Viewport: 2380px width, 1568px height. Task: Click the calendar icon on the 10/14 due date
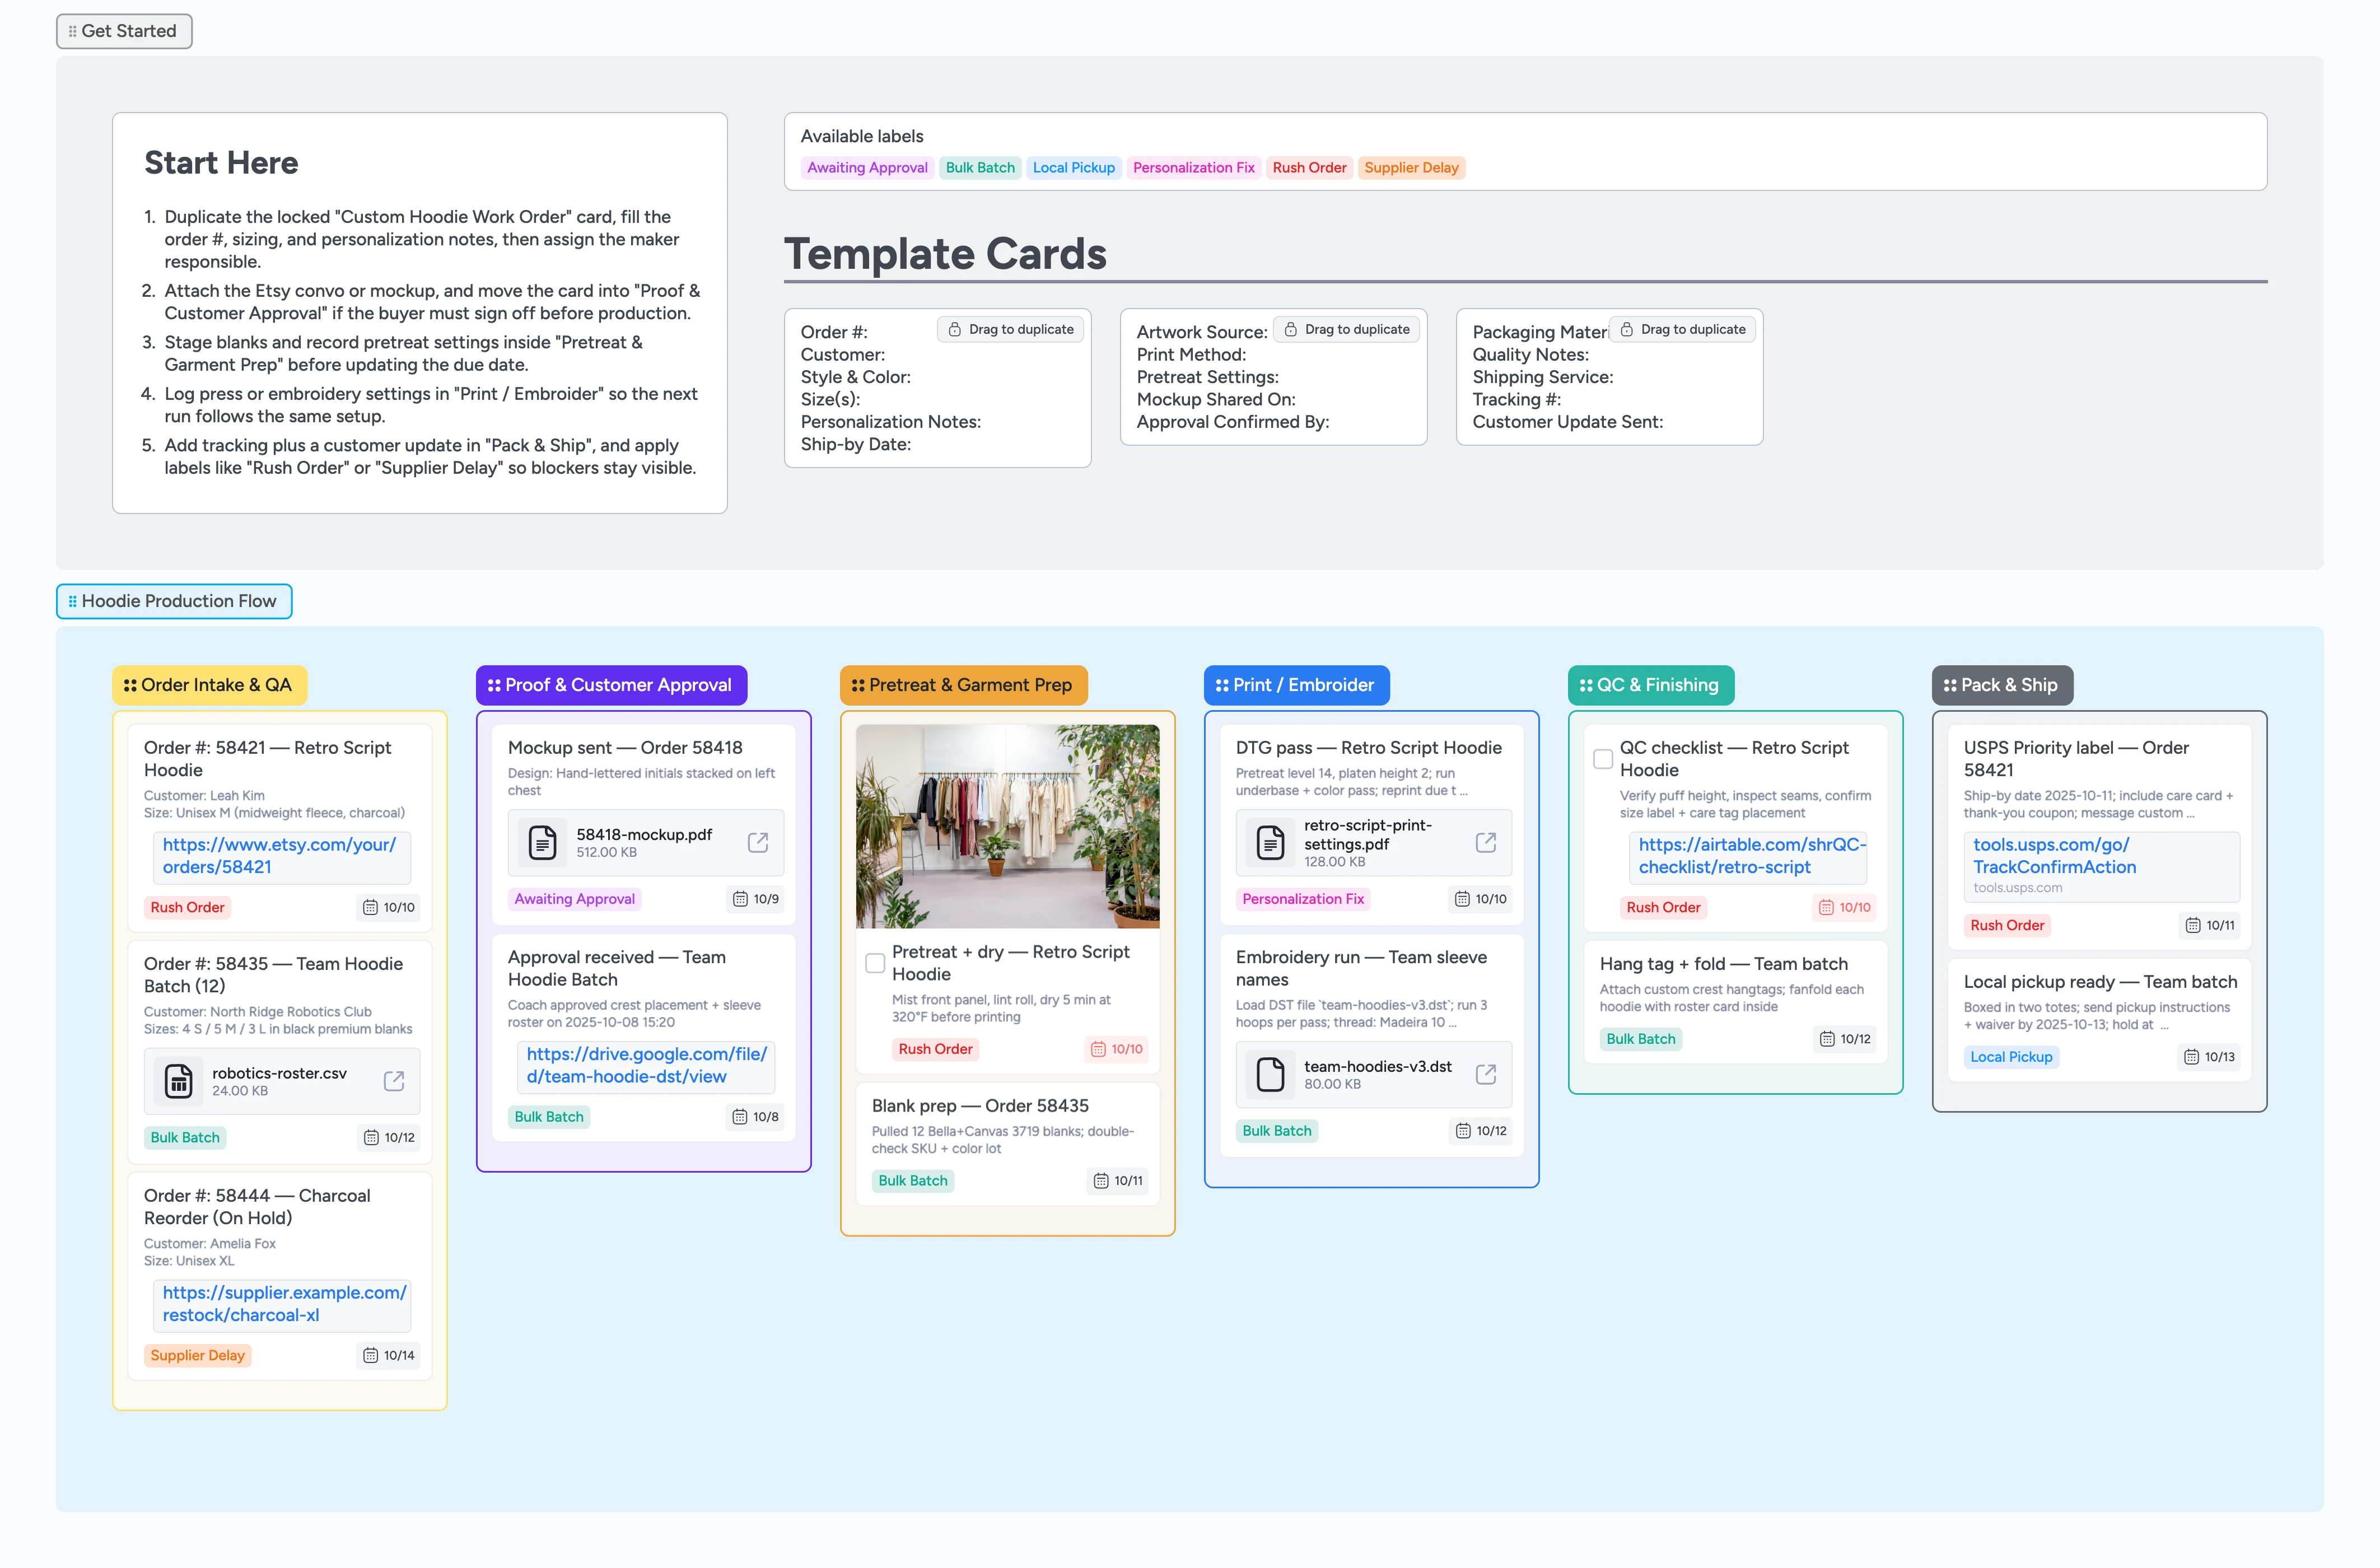[370, 1355]
